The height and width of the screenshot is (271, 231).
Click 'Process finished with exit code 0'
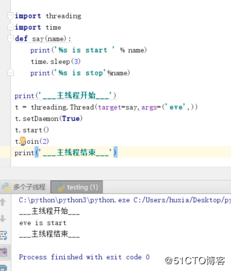click(x=85, y=257)
